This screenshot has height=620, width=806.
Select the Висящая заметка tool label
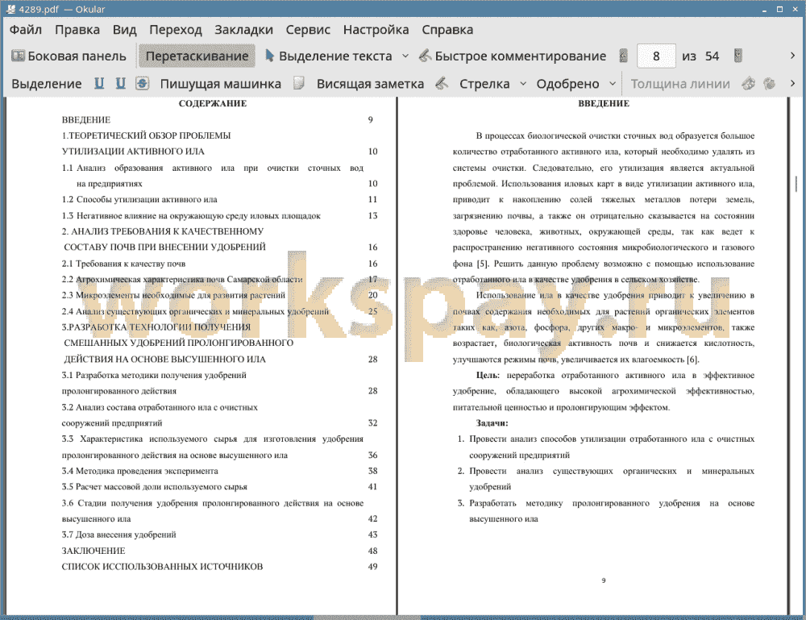coord(370,84)
